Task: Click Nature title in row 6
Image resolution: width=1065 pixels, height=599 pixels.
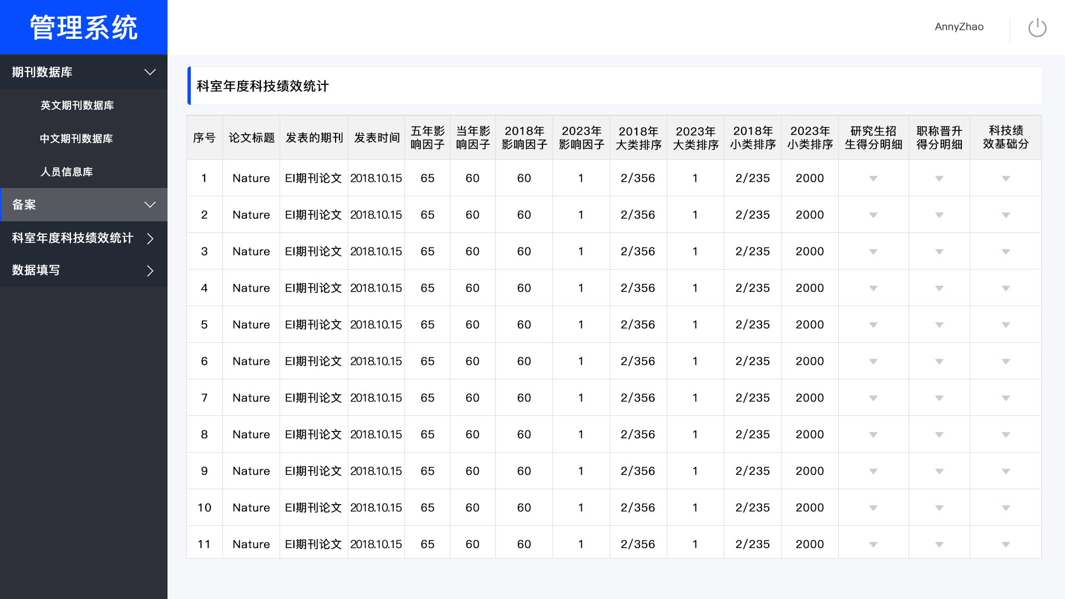Action: (251, 361)
